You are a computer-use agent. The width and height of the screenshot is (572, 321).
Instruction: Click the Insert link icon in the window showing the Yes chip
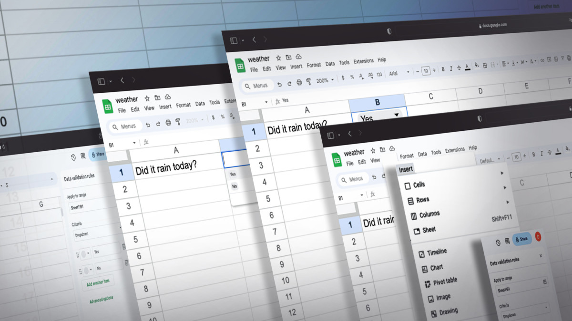(x=542, y=60)
